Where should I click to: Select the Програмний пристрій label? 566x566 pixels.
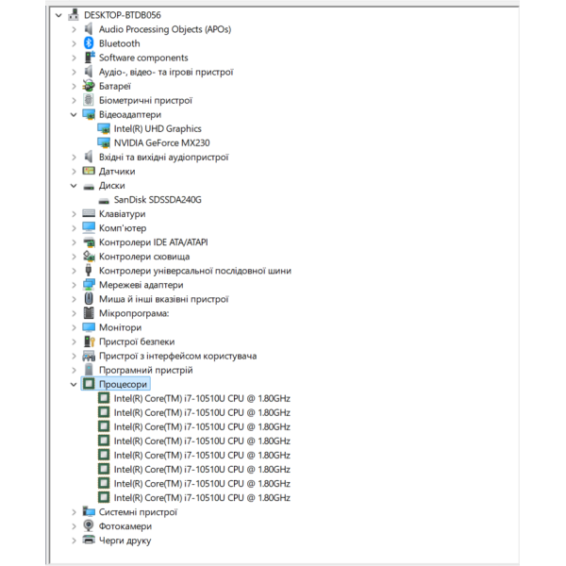146,370
